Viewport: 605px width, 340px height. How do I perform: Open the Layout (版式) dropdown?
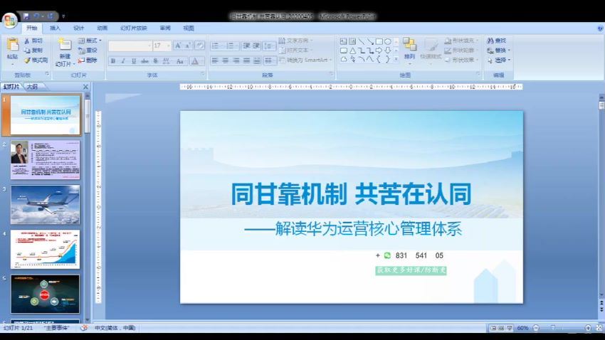click(90, 41)
